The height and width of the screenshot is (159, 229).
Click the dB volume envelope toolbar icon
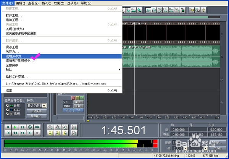148,10
